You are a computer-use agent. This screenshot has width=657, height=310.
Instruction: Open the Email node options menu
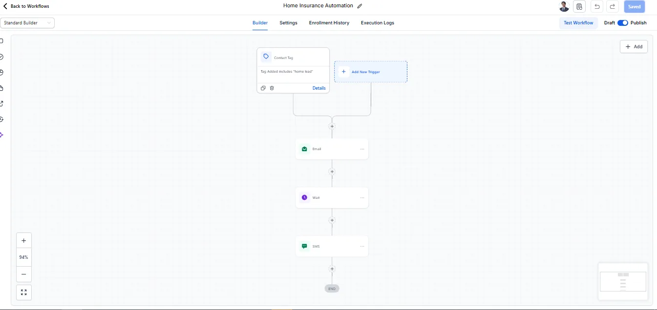[x=362, y=149]
